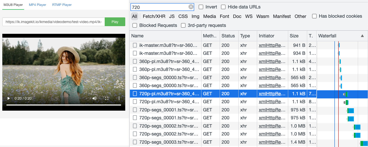
Task: Tick the Has blocked cookies checkbox
Action: coord(314,16)
